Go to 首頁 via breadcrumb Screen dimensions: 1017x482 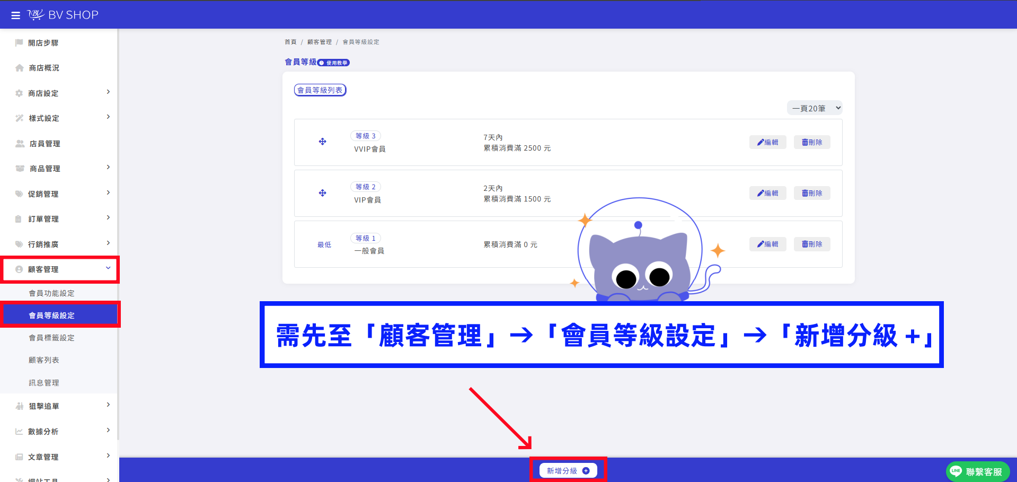pos(290,42)
